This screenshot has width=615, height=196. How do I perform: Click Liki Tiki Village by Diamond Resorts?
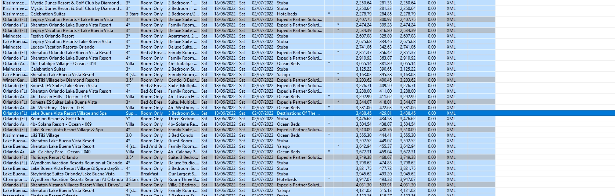coord(65,80)
